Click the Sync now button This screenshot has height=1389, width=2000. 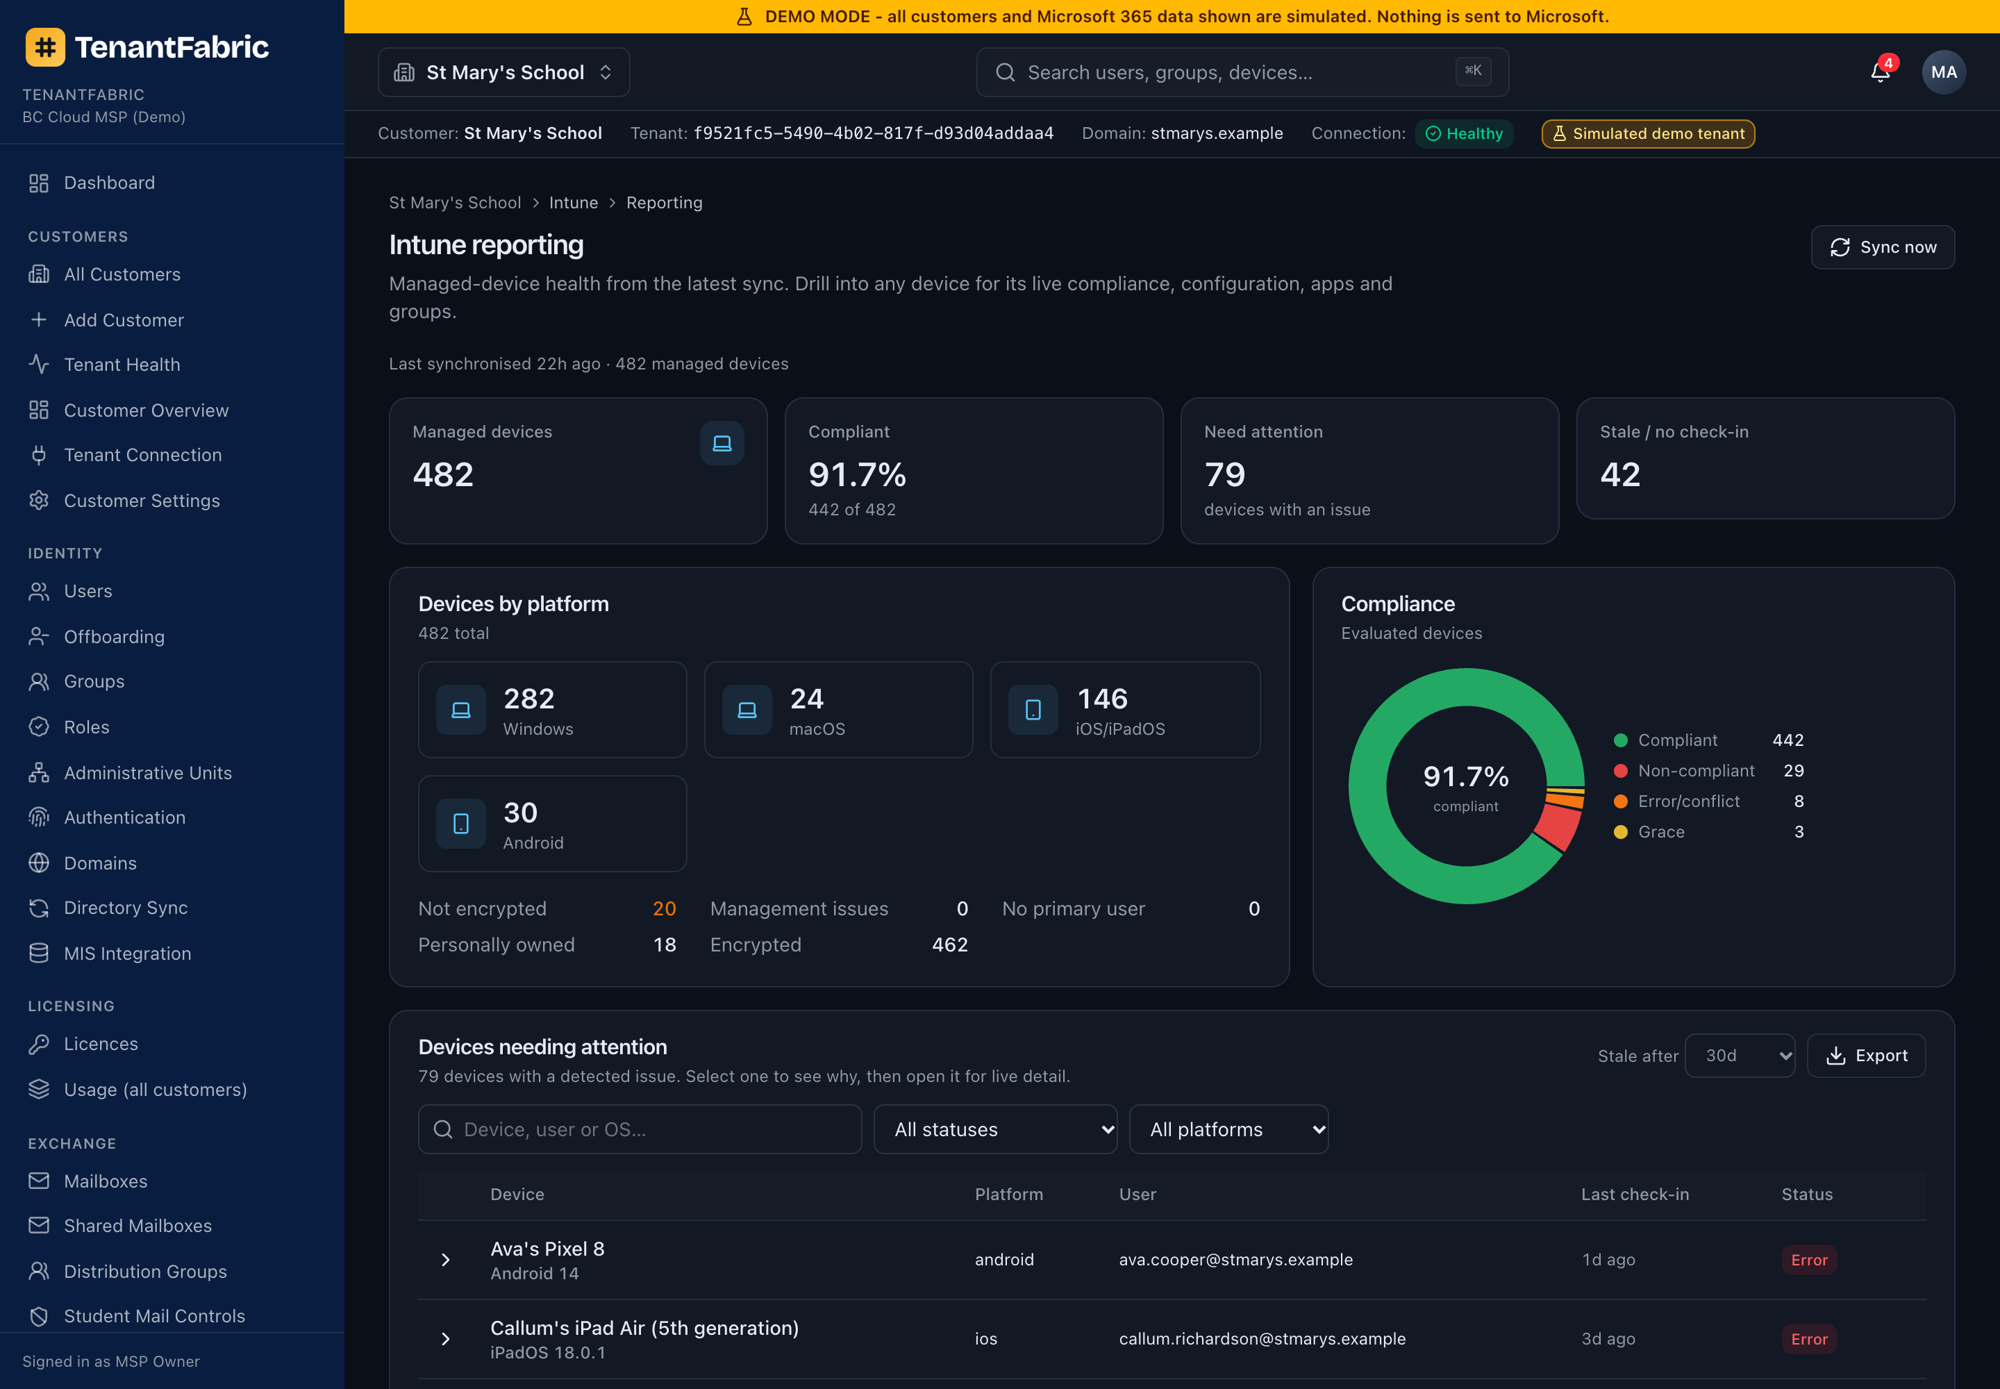point(1883,247)
